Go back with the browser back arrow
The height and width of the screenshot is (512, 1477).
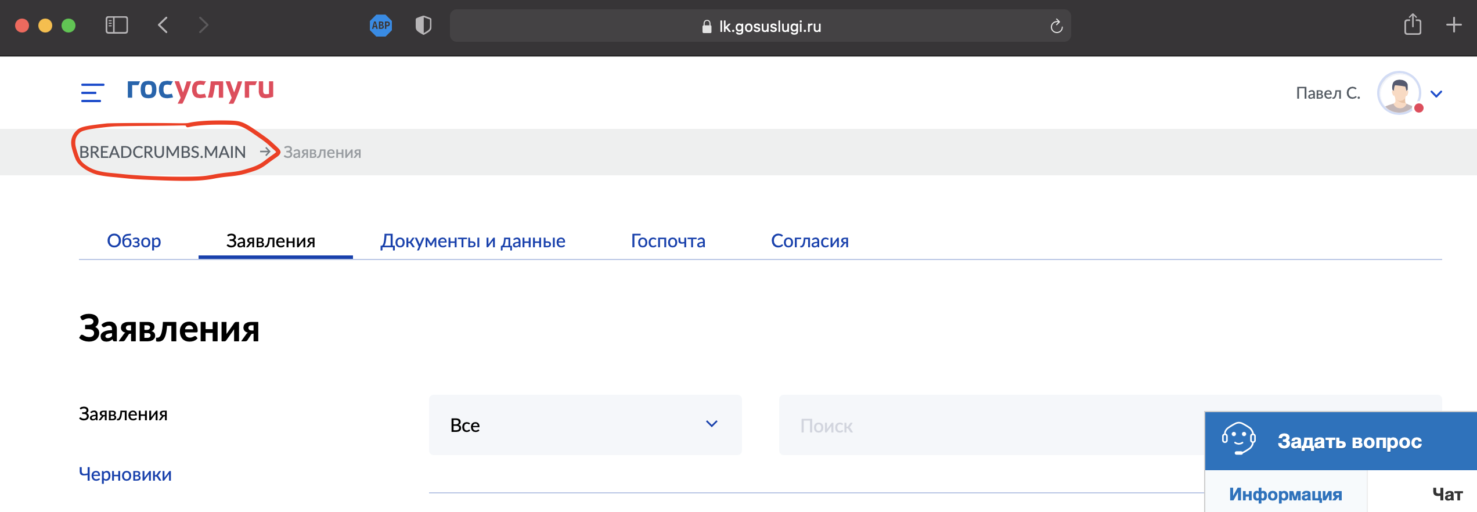coord(163,26)
